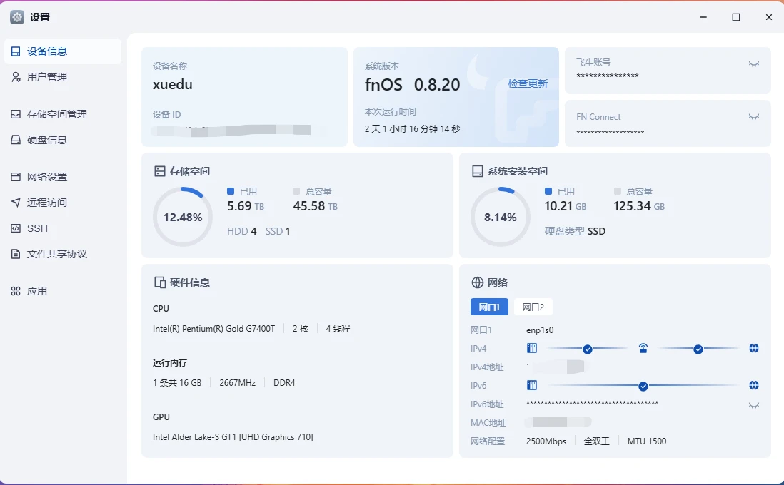Click the 检查更新 link
This screenshot has height=485, width=784.
(527, 84)
